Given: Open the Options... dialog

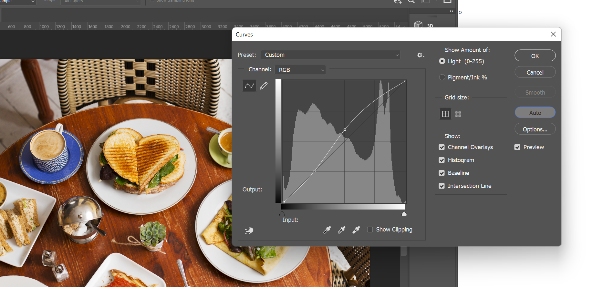Looking at the screenshot, I should (535, 129).
